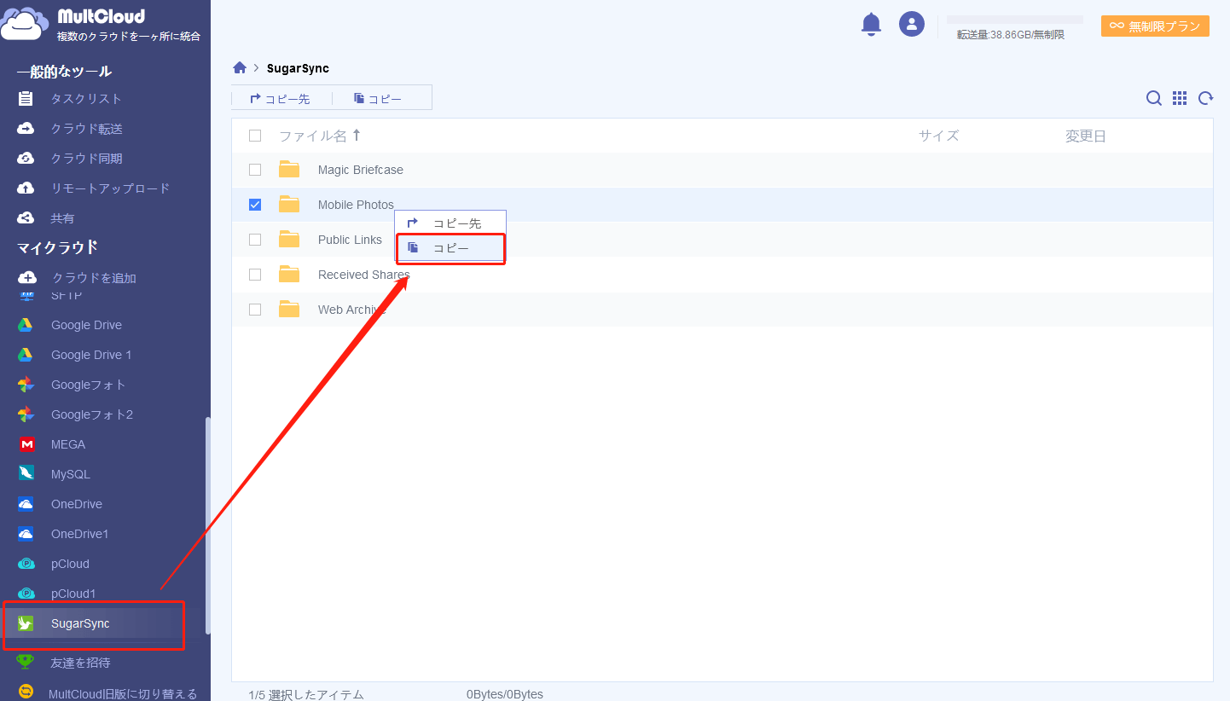Click the pCloud1 logo icon
The width and height of the screenshot is (1230, 701).
click(26, 594)
